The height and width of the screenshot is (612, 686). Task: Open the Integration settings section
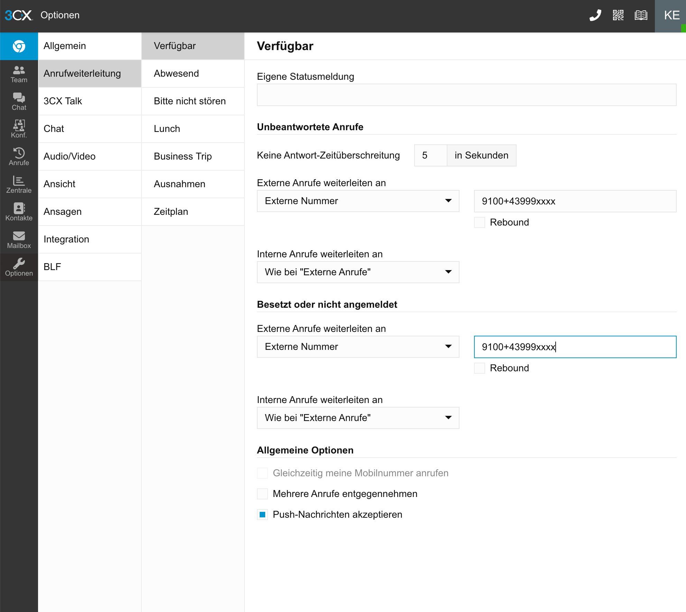pos(90,239)
